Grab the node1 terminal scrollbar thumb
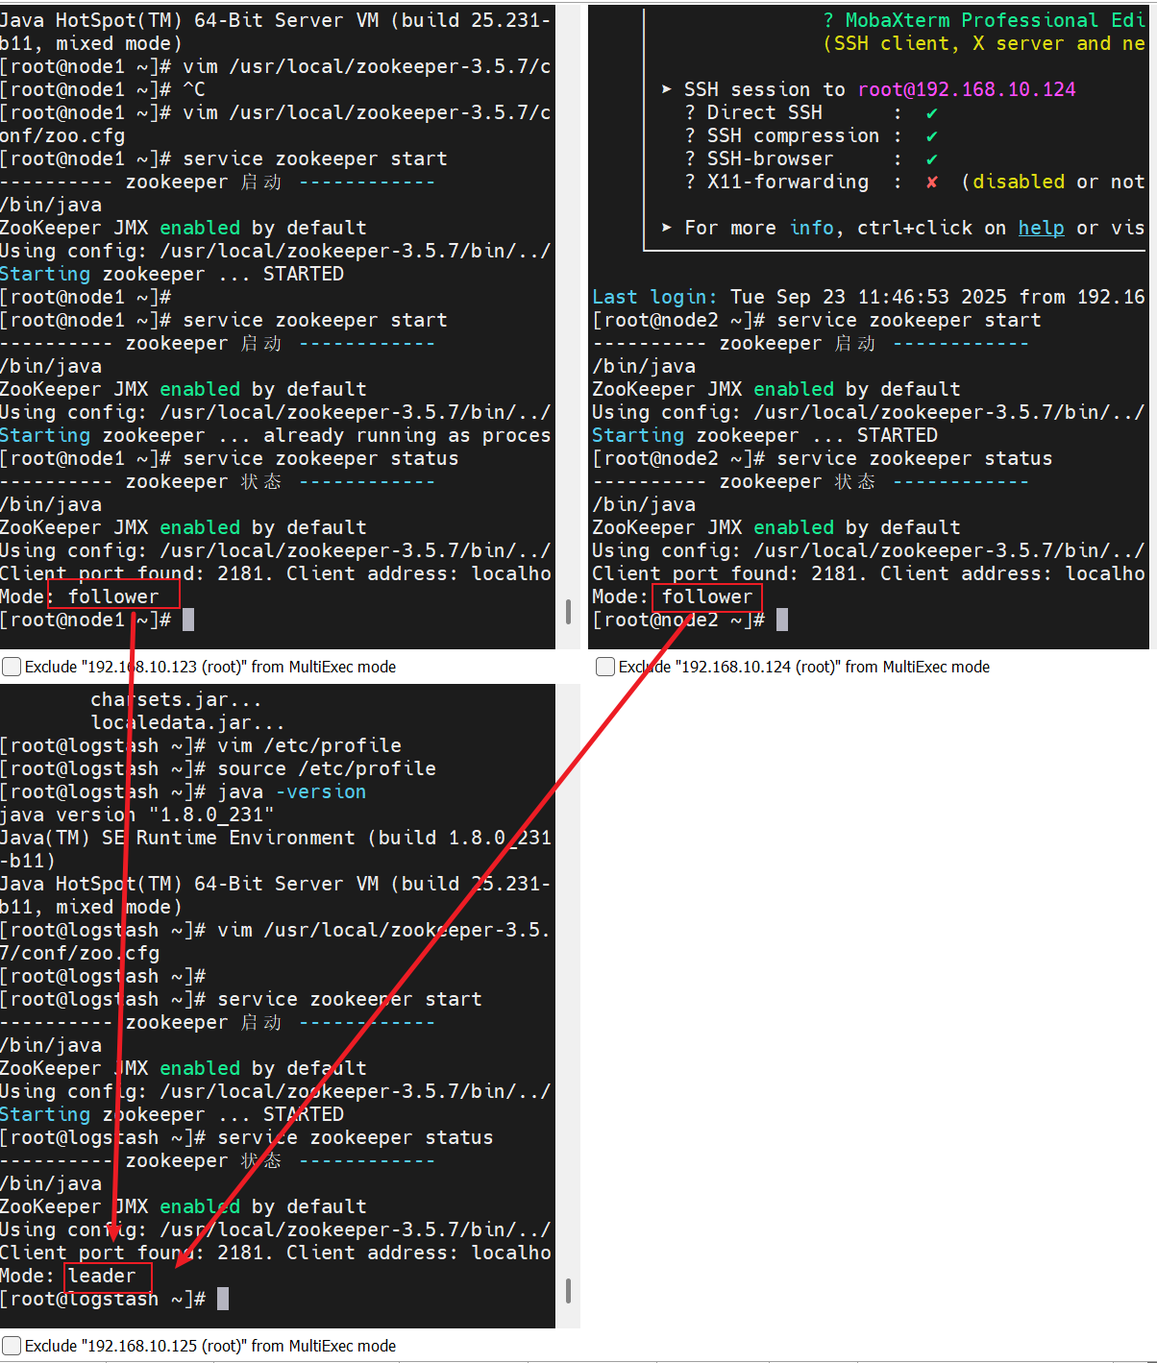1157x1363 pixels. [568, 611]
